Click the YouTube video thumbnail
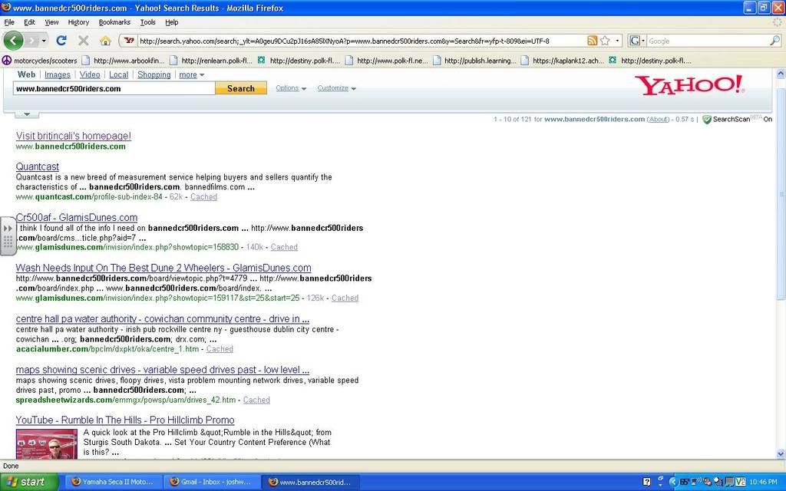This screenshot has width=786, height=491. coord(47,443)
